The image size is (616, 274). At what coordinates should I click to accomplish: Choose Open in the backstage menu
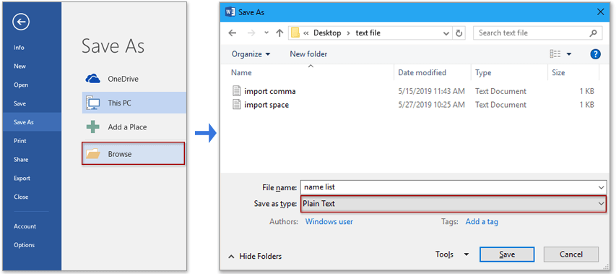[x=21, y=85]
